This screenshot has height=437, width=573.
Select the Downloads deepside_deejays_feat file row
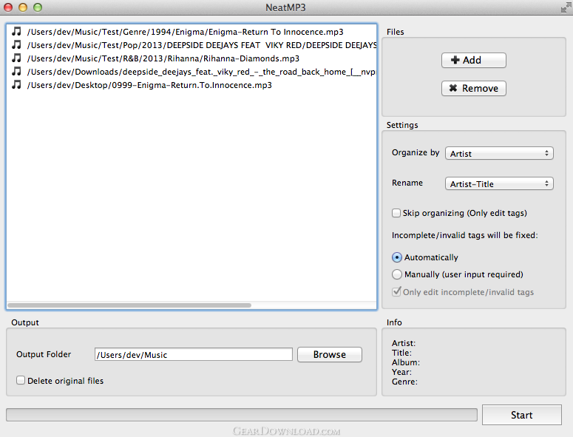coord(191,72)
